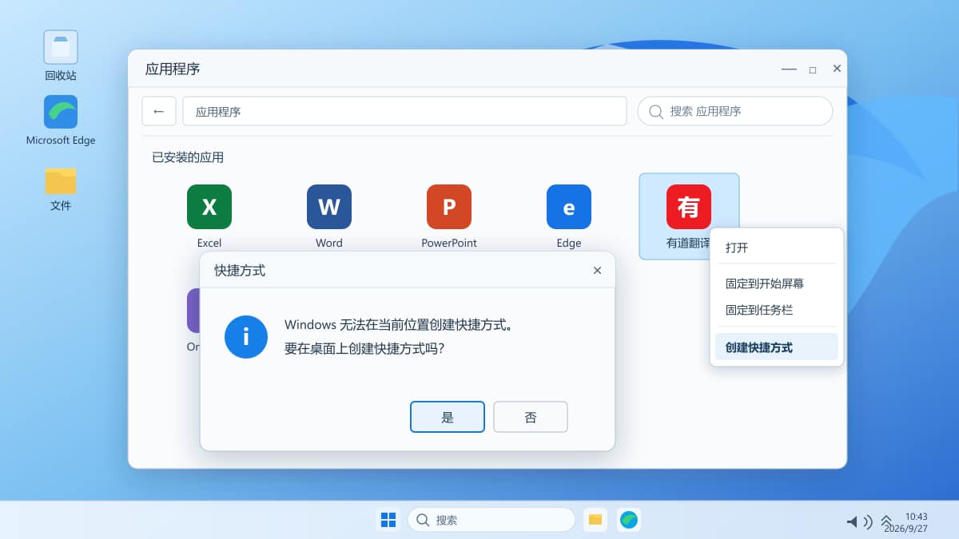Maximize the 应用程序 window
The image size is (959, 539).
[x=813, y=69]
